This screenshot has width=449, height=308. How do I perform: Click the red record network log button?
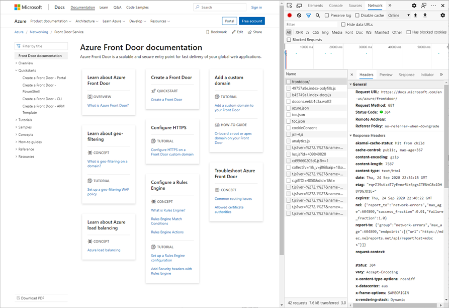(290, 16)
